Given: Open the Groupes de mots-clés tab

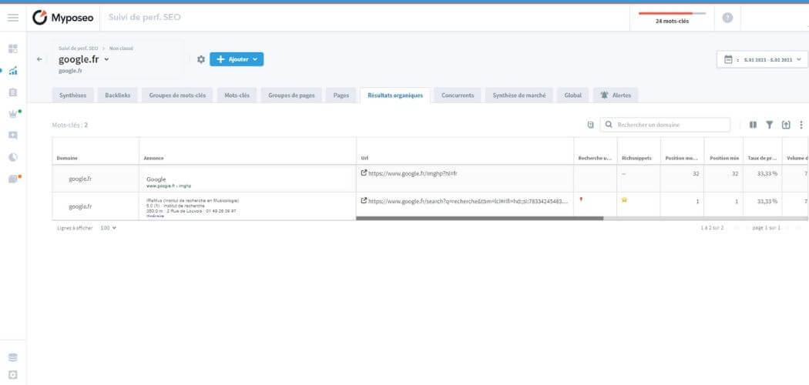Looking at the screenshot, I should tap(177, 95).
